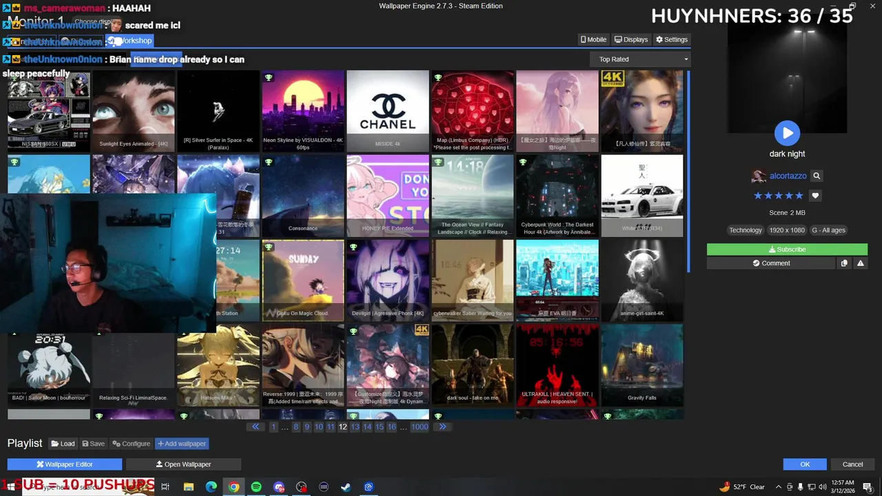This screenshot has width=882, height=496.
Task: Open the Displays tab
Action: (631, 39)
